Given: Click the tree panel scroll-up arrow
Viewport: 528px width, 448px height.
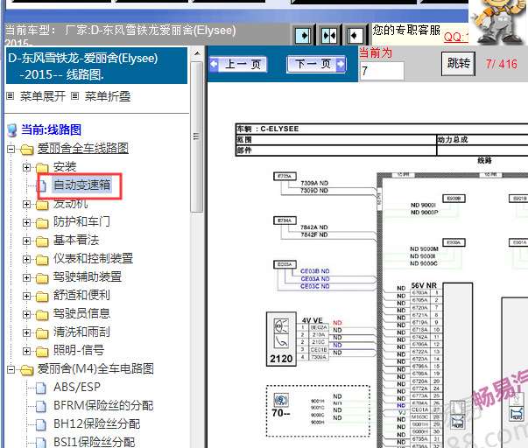Looking at the screenshot, I should click(x=197, y=53).
